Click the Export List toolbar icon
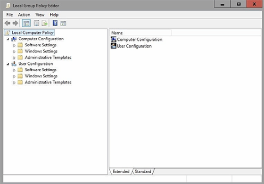Image resolution: width=264 pixels, height=184 pixels. coord(45,23)
